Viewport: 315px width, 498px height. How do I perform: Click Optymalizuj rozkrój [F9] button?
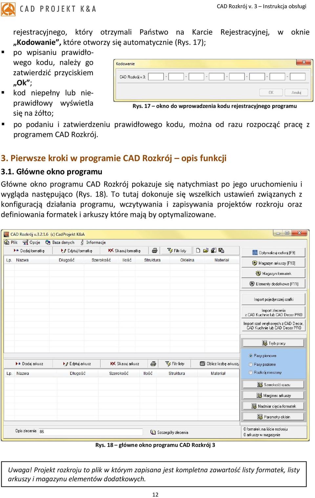[274, 252]
